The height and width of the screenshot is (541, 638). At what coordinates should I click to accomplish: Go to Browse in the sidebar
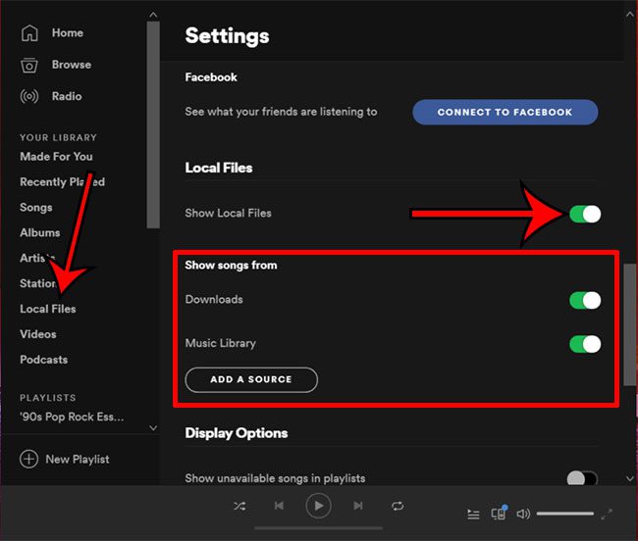pyautogui.click(x=71, y=65)
